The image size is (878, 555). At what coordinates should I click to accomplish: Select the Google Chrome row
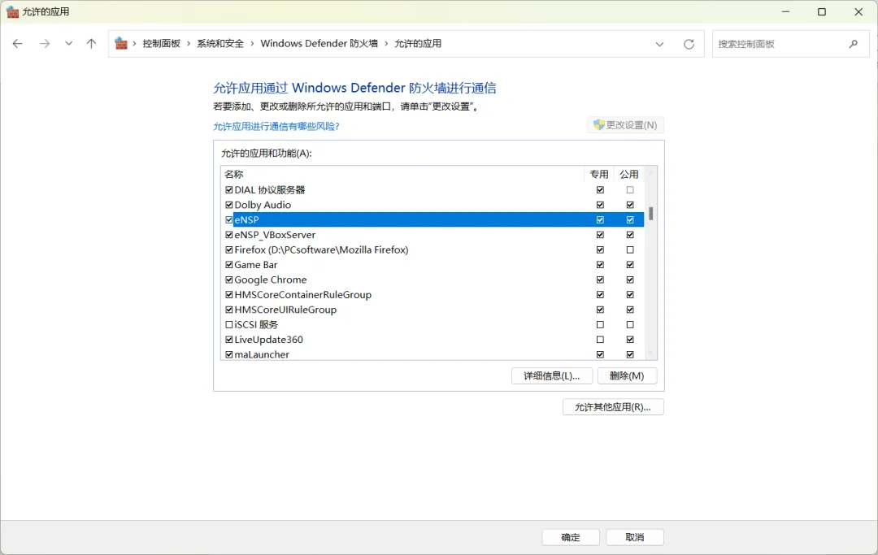point(432,280)
